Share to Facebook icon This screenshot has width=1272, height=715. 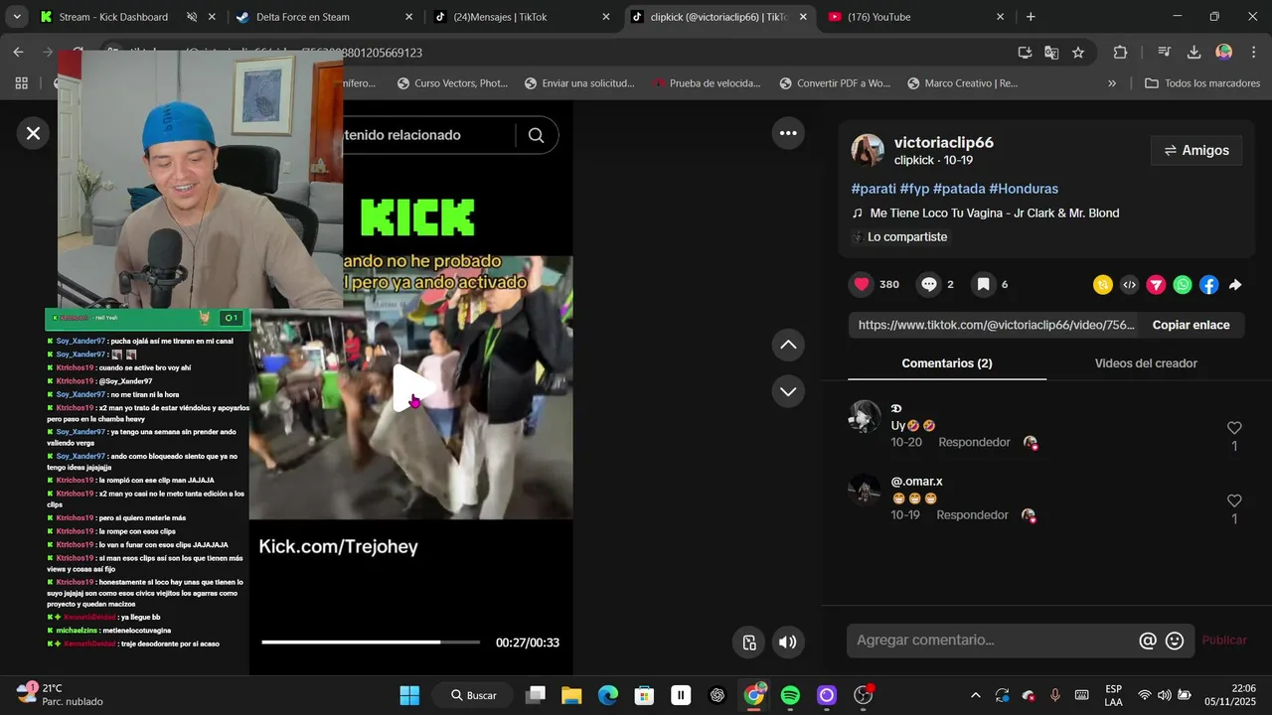[1208, 285]
